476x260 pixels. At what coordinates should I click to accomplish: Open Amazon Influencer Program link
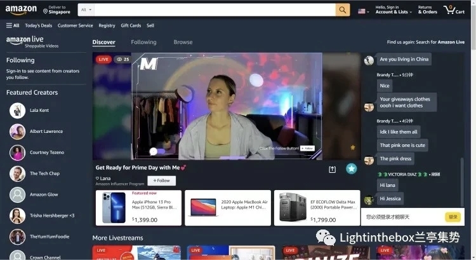pos(119,184)
